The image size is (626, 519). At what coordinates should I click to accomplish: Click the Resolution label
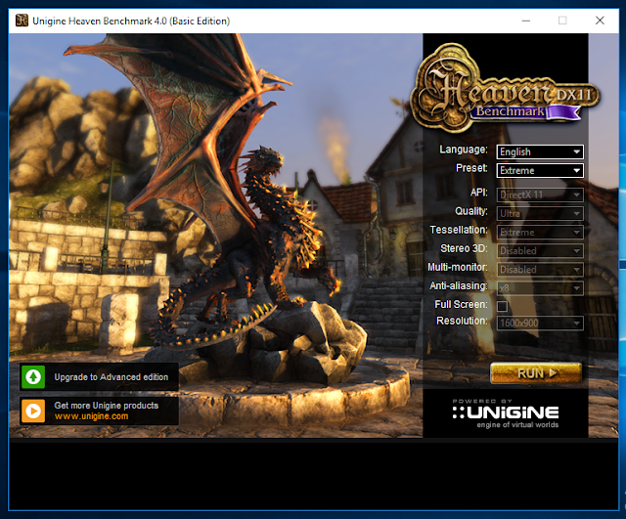pos(462,321)
